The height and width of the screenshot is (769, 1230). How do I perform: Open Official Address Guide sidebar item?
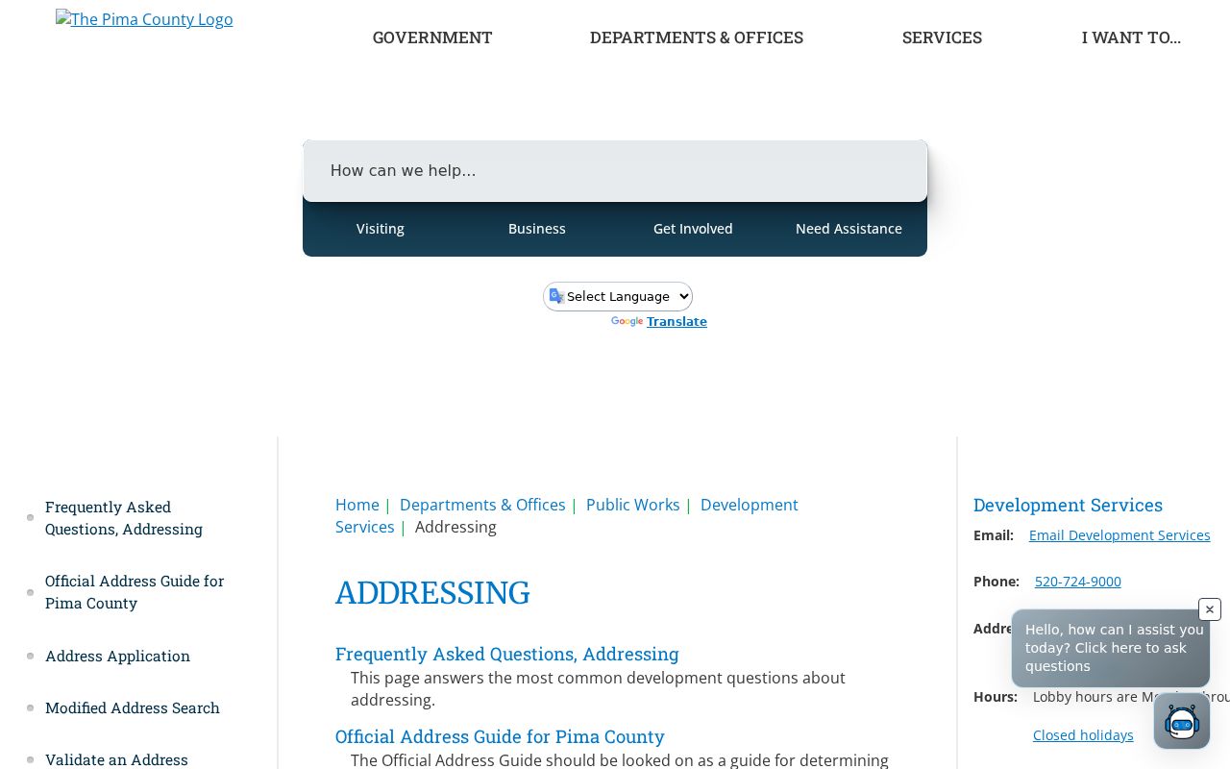tap(135, 592)
